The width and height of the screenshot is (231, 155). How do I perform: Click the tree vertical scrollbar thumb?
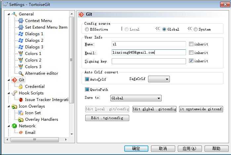coord(72,60)
